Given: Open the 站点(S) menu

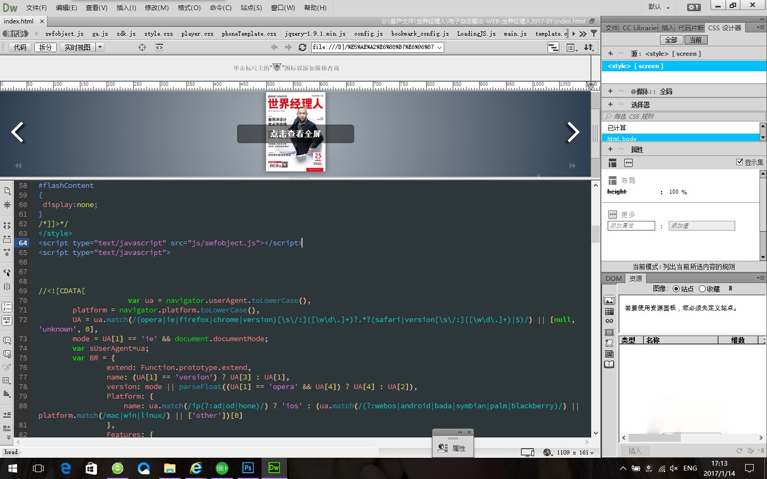Looking at the screenshot, I should pos(251,8).
